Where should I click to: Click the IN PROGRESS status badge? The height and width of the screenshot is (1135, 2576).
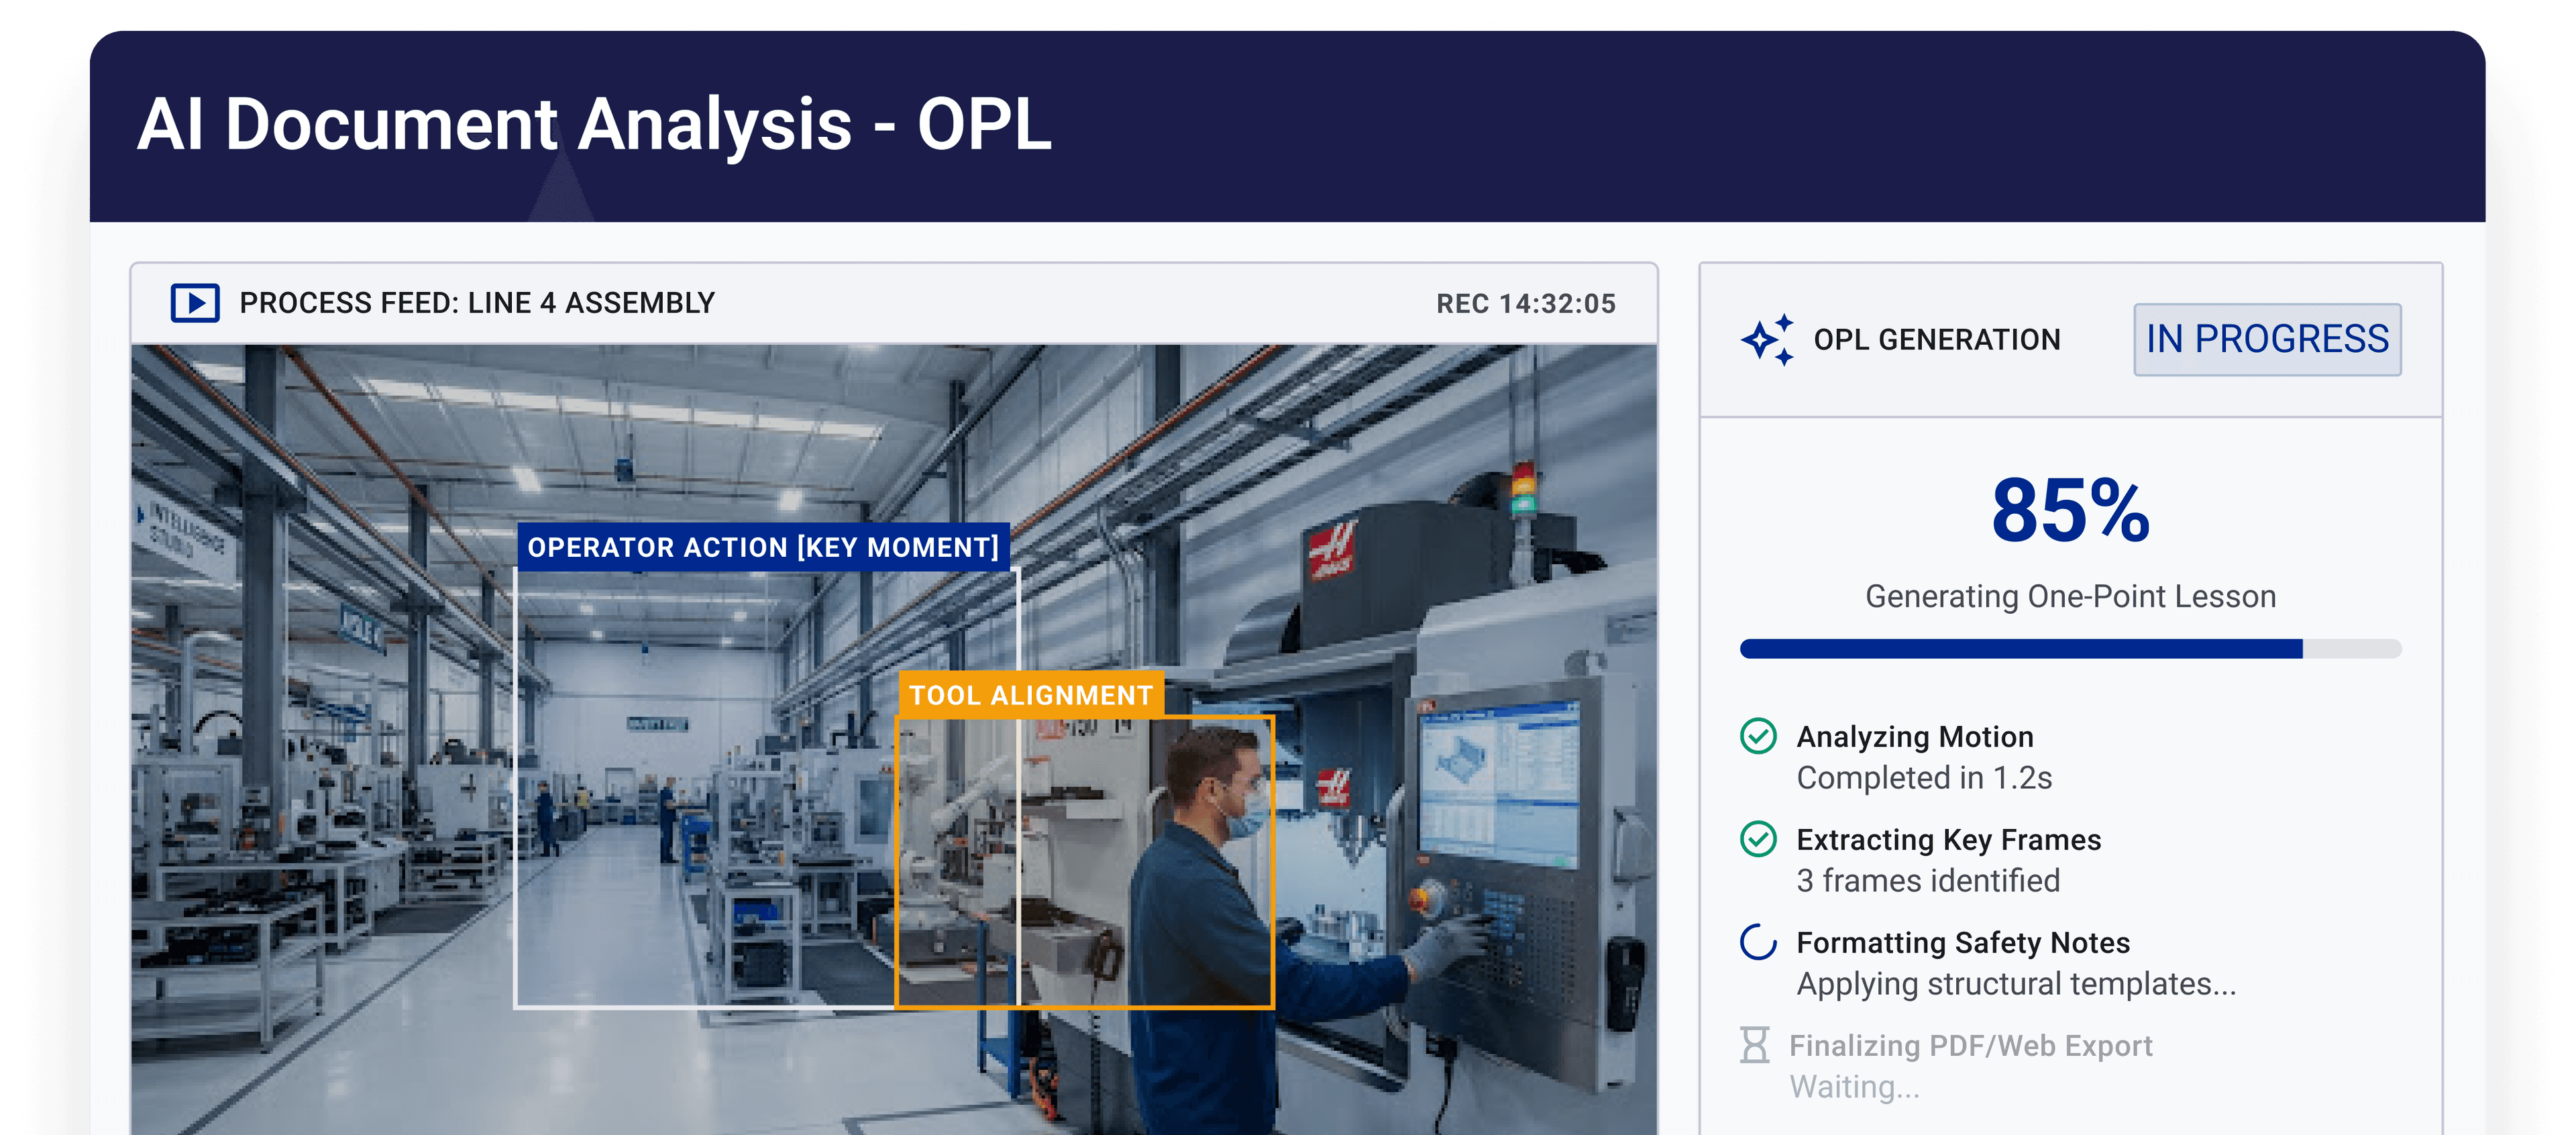(x=2267, y=340)
